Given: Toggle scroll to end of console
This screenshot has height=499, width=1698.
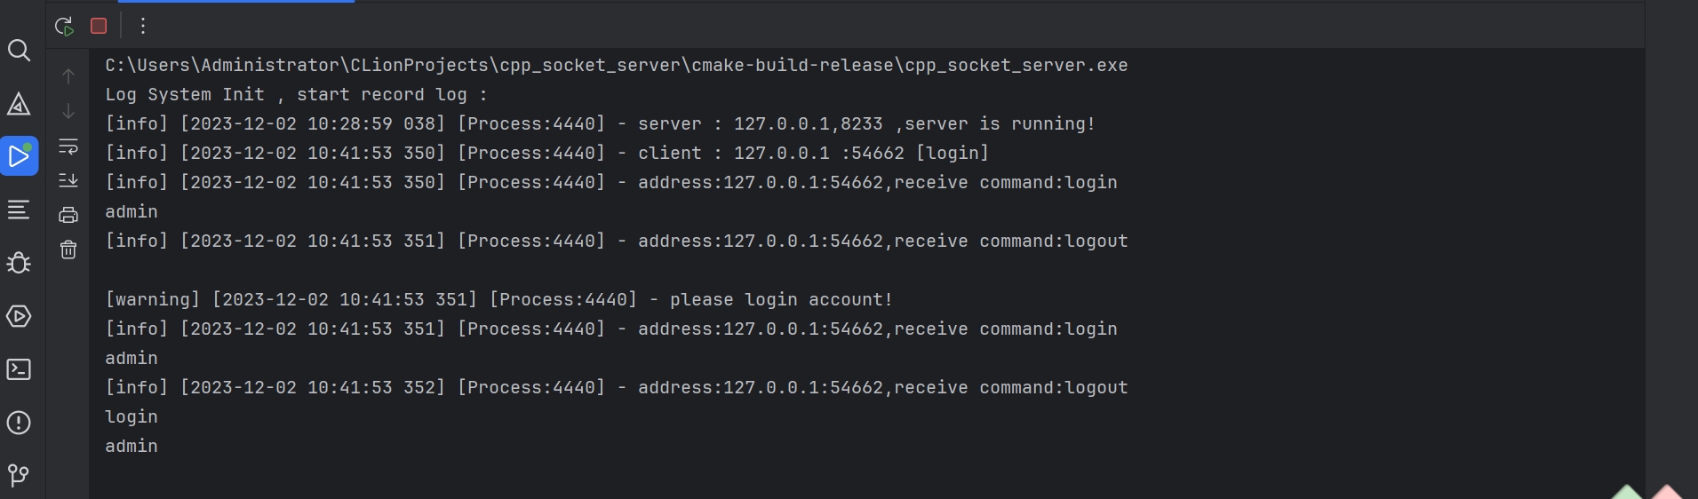Looking at the screenshot, I should [x=68, y=180].
